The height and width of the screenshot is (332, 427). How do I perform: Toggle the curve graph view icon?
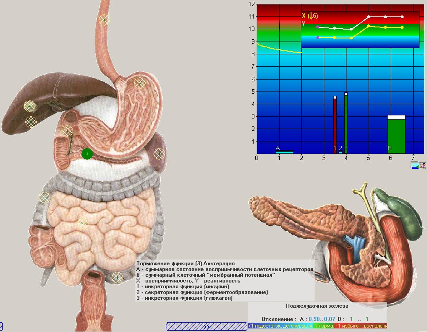tap(423, 165)
